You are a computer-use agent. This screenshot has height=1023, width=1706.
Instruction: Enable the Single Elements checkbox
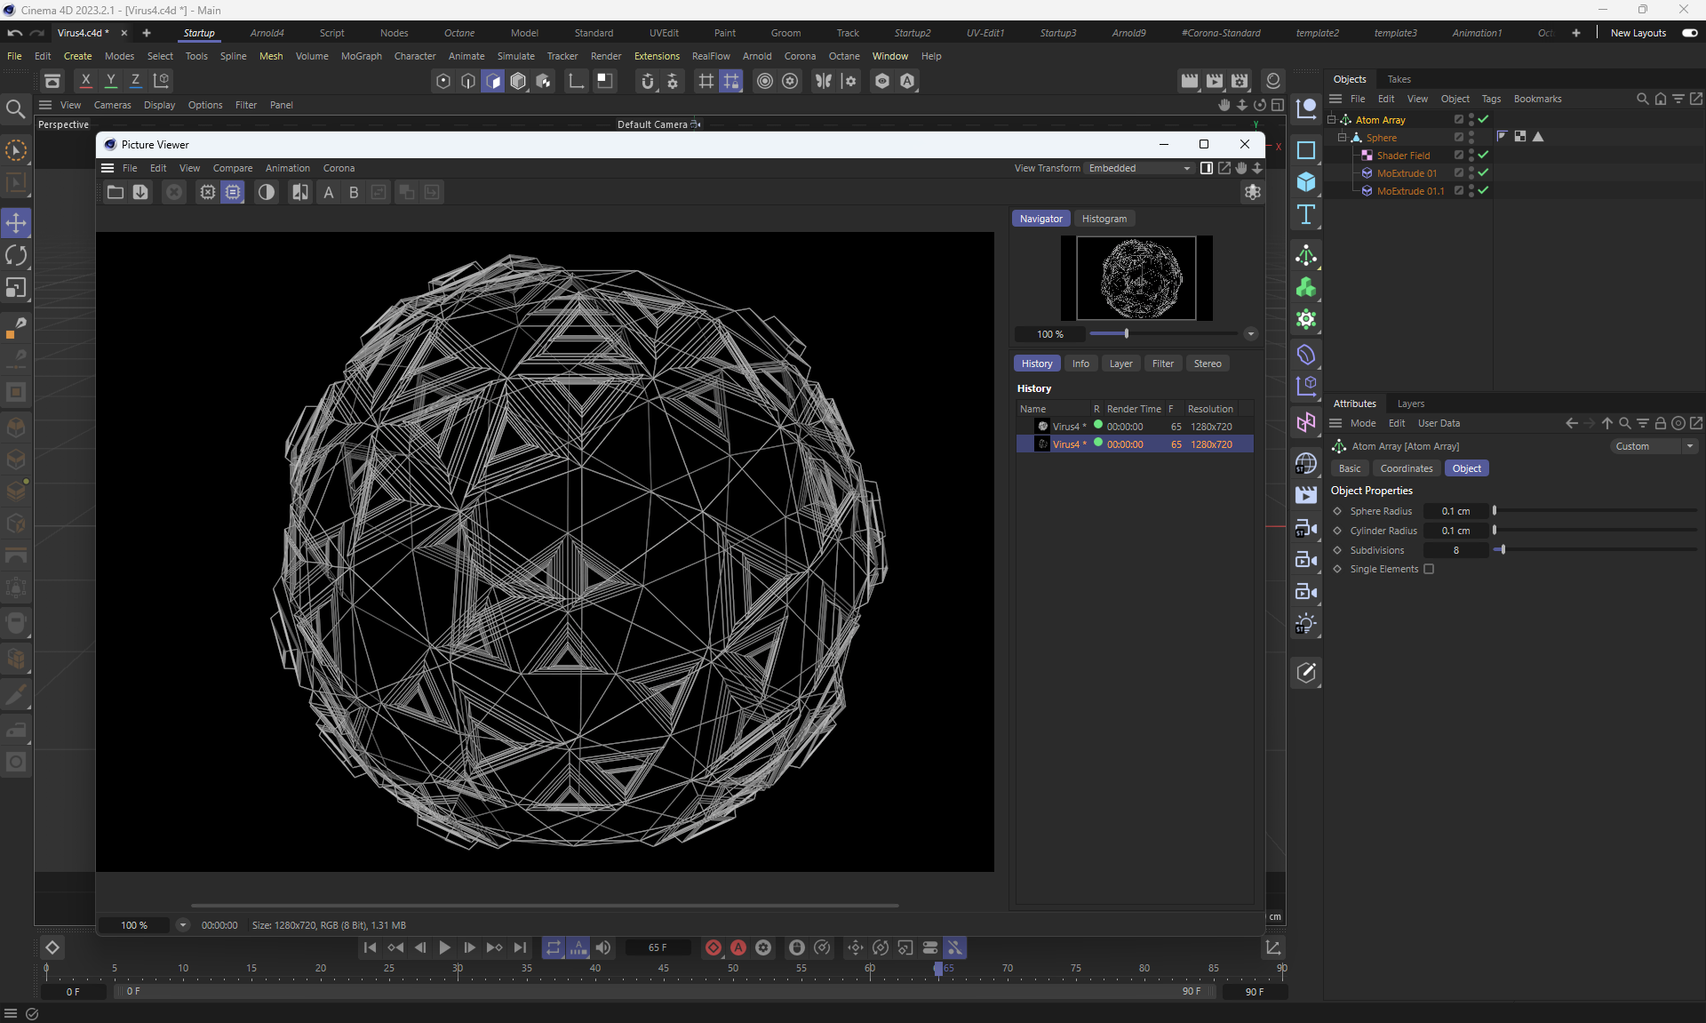(1429, 569)
